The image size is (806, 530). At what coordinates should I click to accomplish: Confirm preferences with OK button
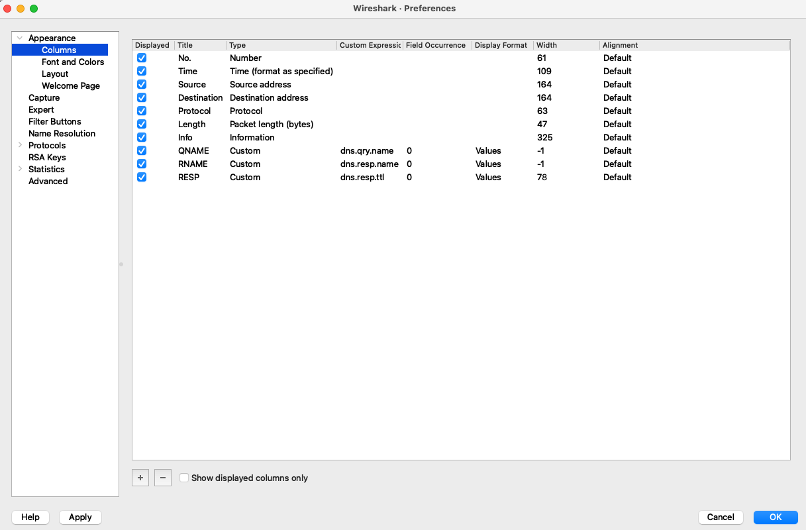click(x=776, y=517)
